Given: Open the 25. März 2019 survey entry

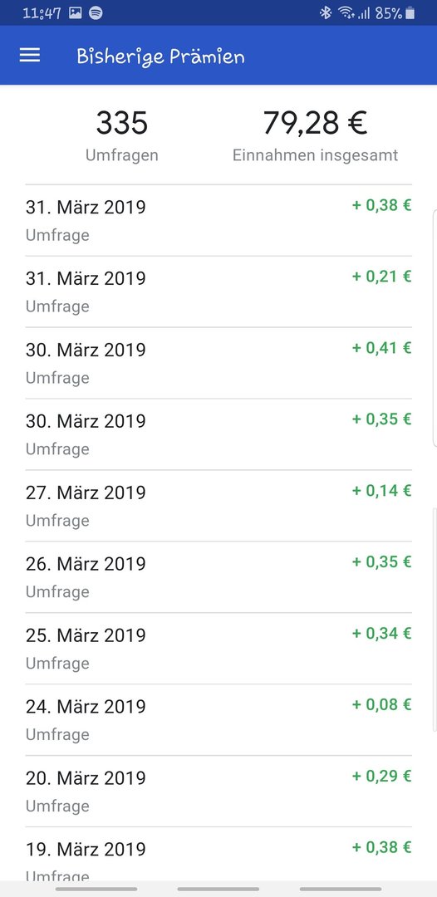Looking at the screenshot, I should [x=218, y=649].
